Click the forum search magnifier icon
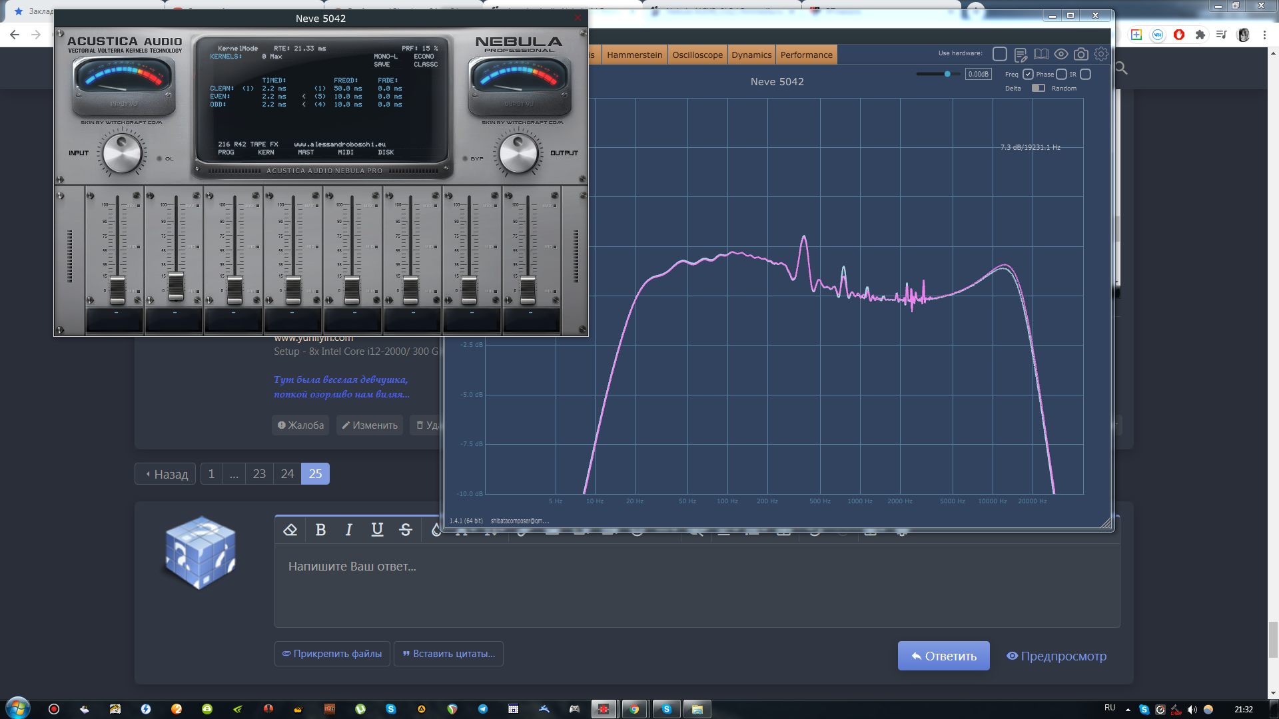This screenshot has width=1279, height=719. pos(1121,68)
